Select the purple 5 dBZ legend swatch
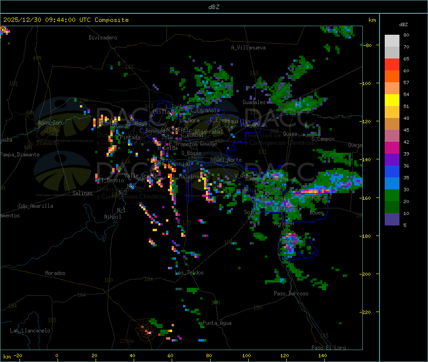The image size is (428, 362). click(x=392, y=219)
